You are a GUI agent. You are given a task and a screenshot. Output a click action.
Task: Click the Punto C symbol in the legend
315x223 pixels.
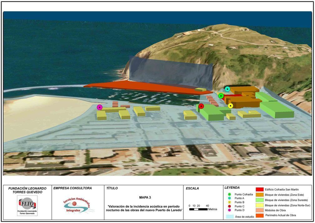coord(229,206)
